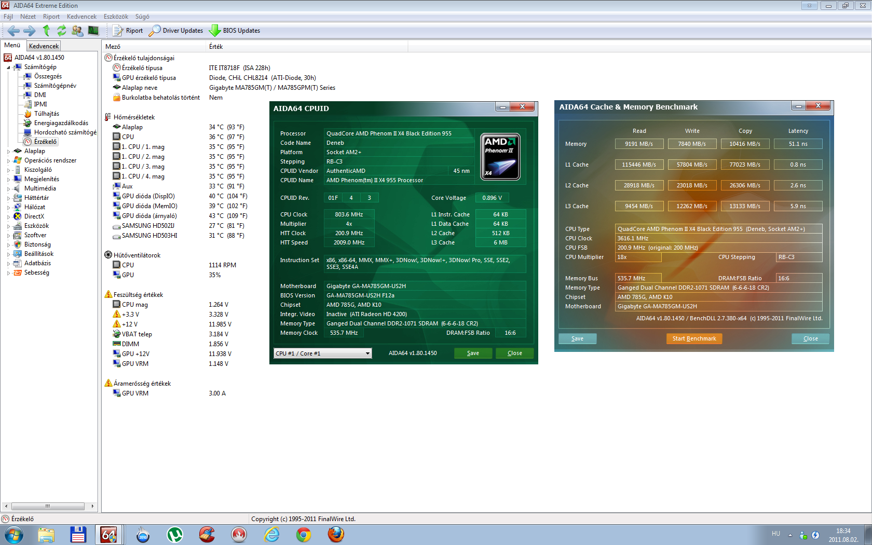Screen dimensions: 872x545
Task: Open the Riport menu
Action: click(x=51, y=17)
